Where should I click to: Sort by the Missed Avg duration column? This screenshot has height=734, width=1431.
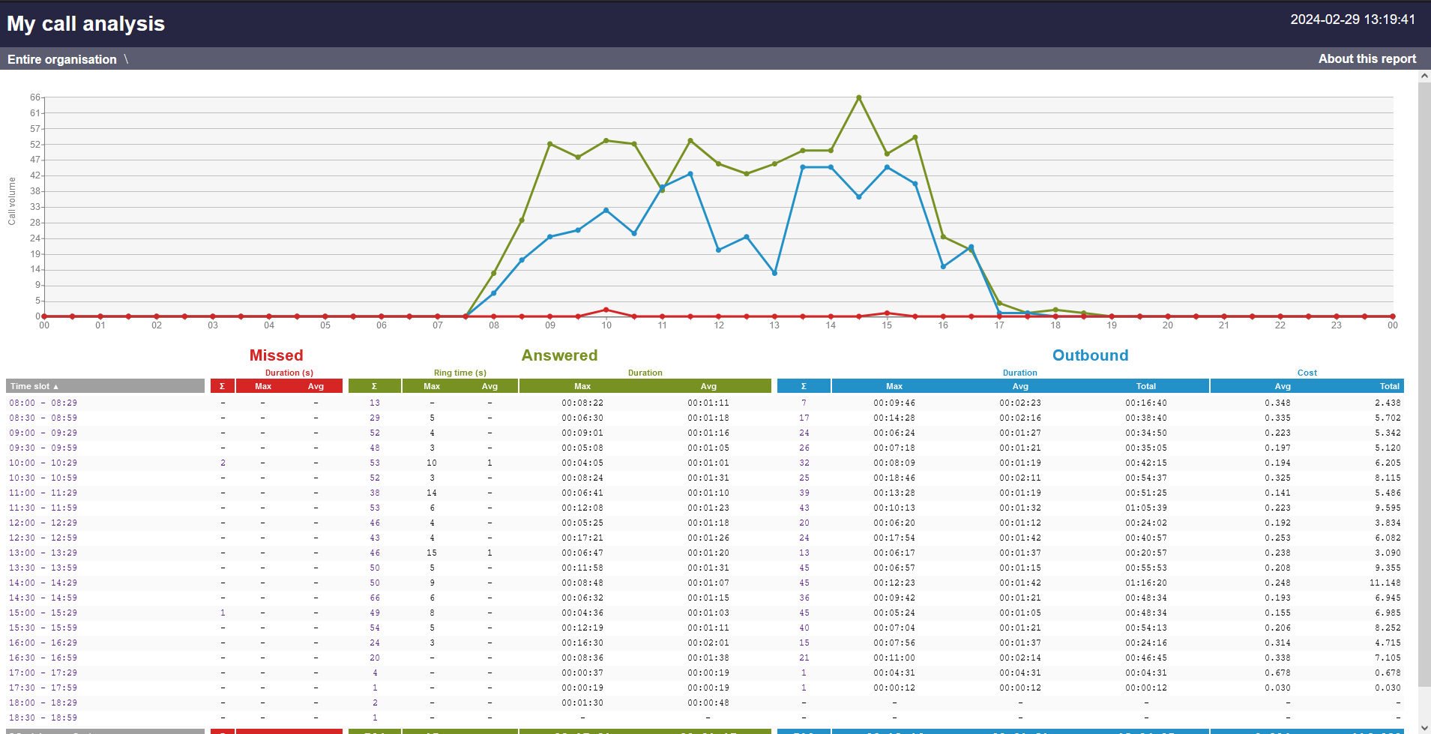pos(316,385)
